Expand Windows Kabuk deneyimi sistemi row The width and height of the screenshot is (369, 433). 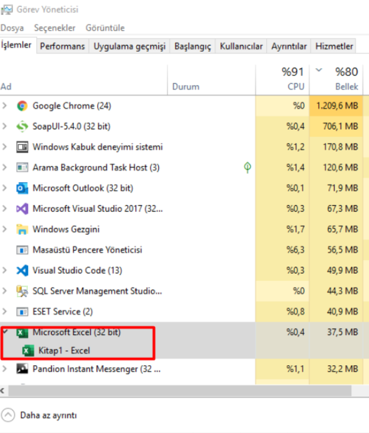(x=4, y=147)
